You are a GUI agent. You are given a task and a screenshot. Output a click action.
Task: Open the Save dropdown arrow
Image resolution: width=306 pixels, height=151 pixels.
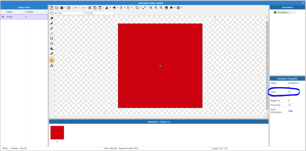65,8
